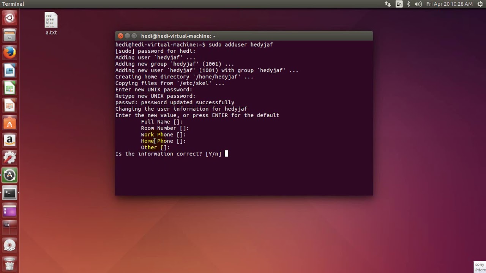Screen dimensions: 486x273
Task: Click the 'Full Name []:' line
Action: (162, 122)
